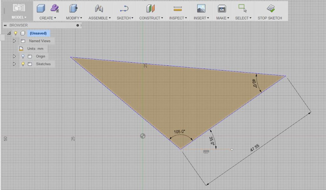Toggle Origin folder visibility light bulb
The image size is (326, 190).
23,56
